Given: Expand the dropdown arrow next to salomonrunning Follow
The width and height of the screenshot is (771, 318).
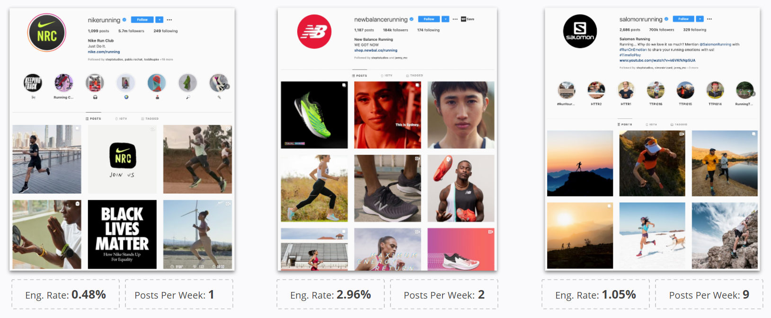Looking at the screenshot, I should click(x=700, y=19).
